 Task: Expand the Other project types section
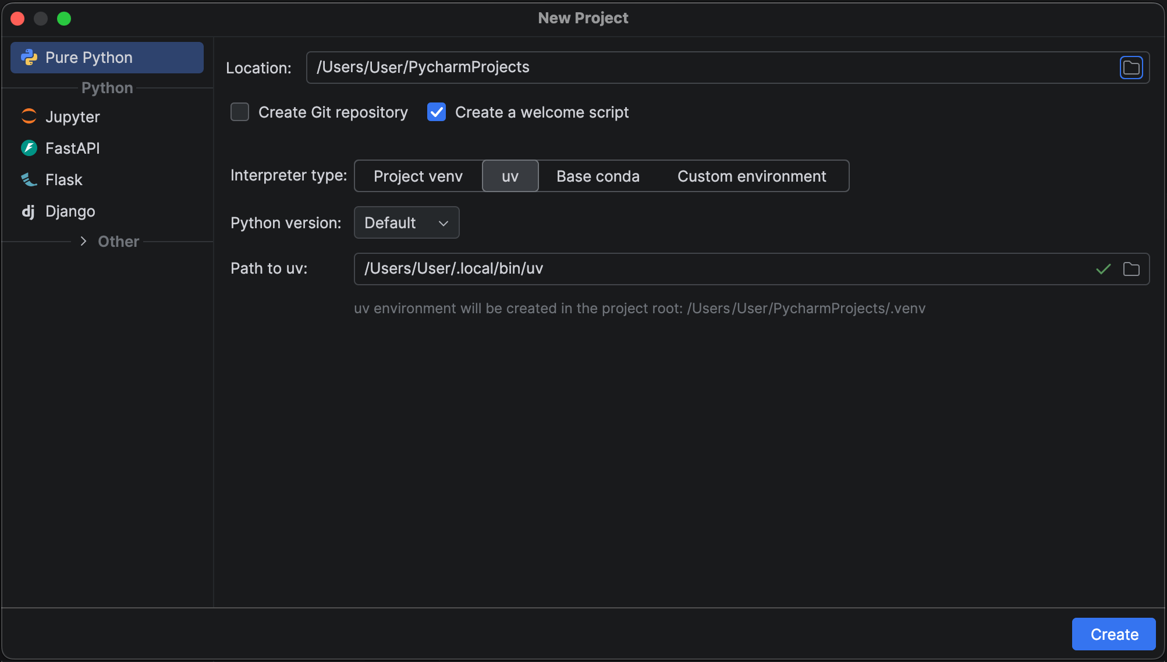[84, 241]
